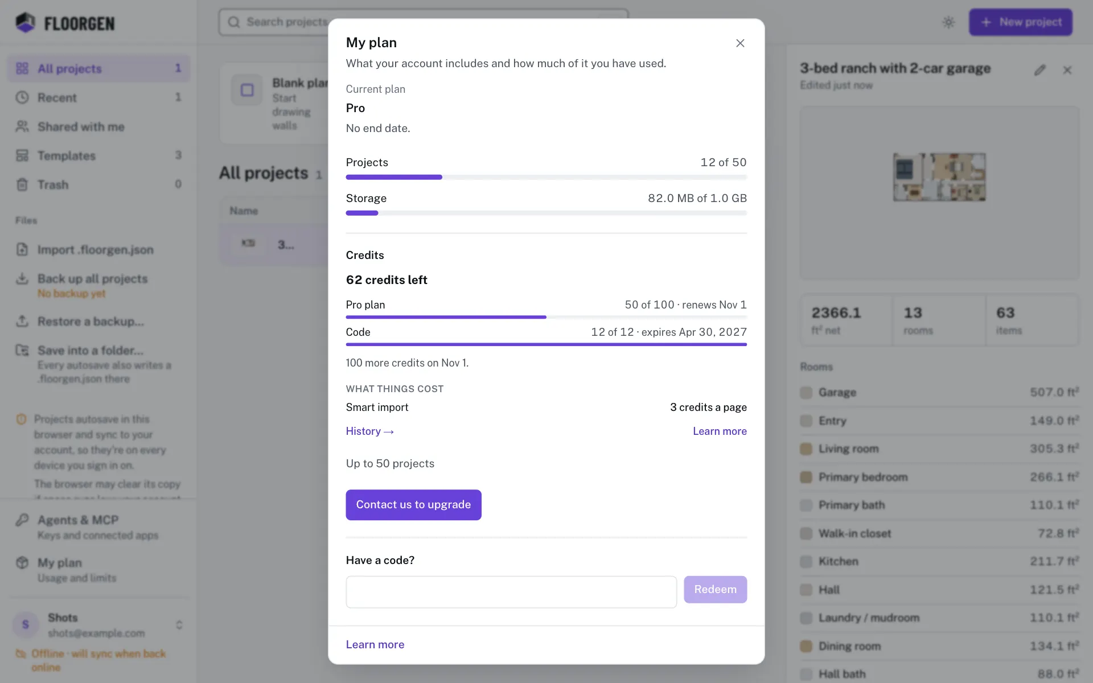The height and width of the screenshot is (683, 1093).
Task: Click the pencil edit icon for project title
Action: pos(1040,70)
